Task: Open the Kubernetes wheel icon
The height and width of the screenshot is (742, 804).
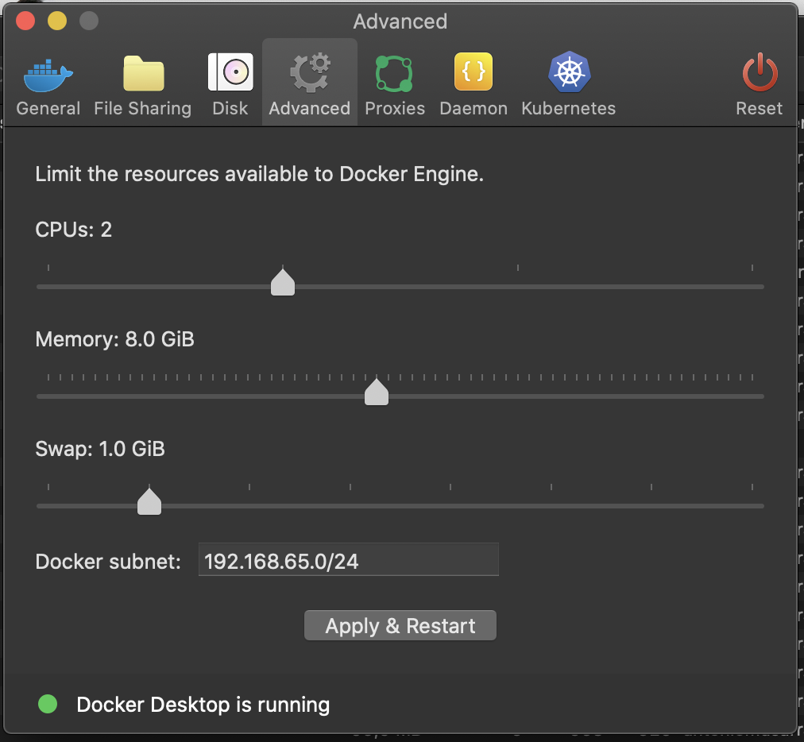Action: pyautogui.click(x=569, y=71)
